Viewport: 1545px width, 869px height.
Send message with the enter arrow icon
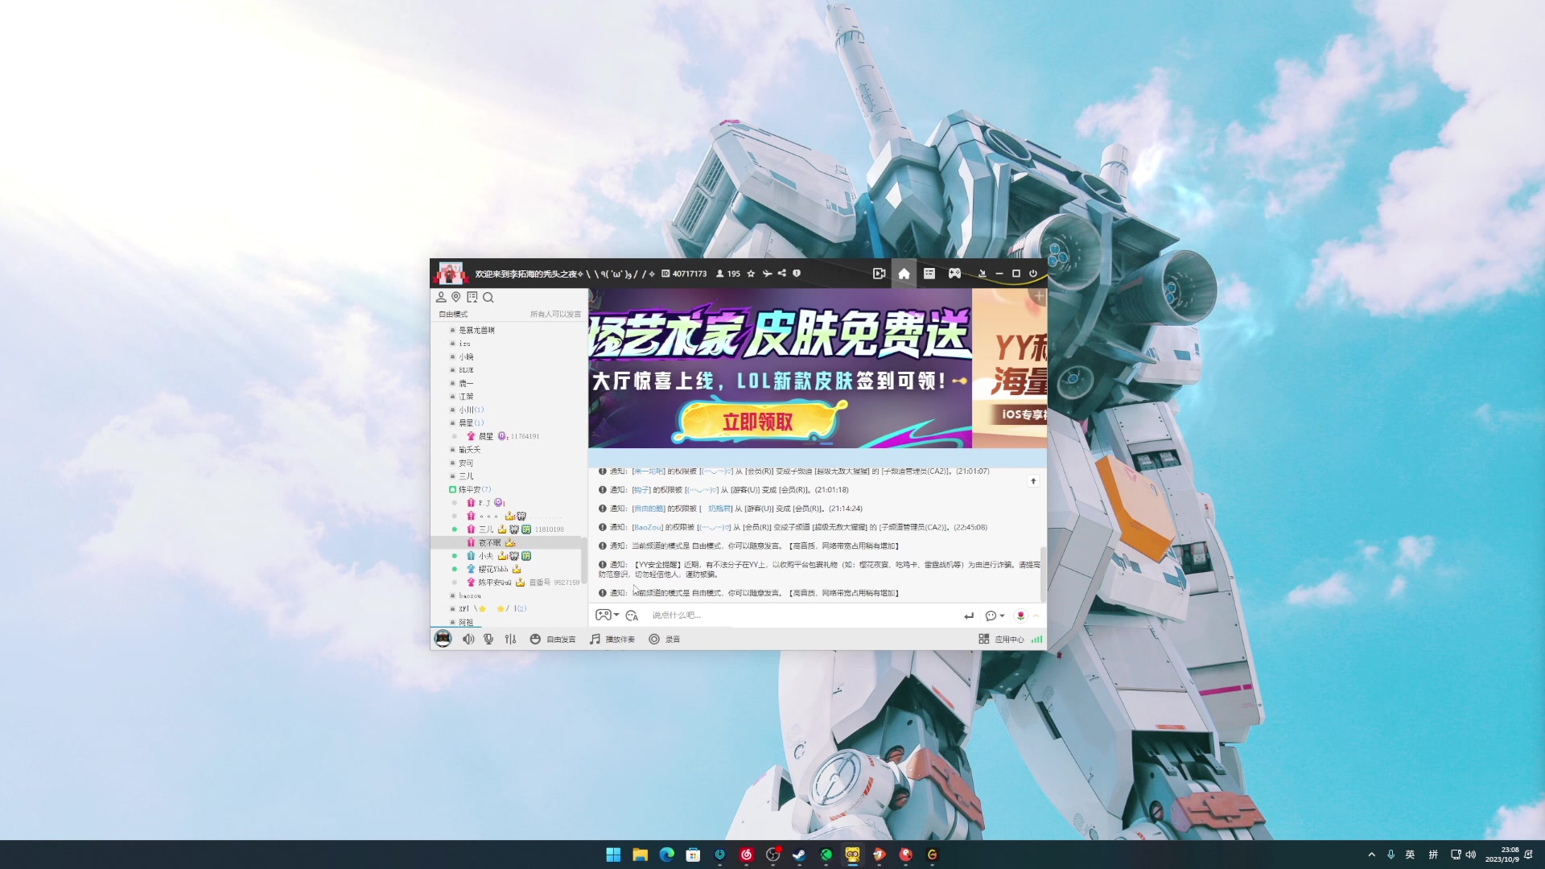(969, 616)
